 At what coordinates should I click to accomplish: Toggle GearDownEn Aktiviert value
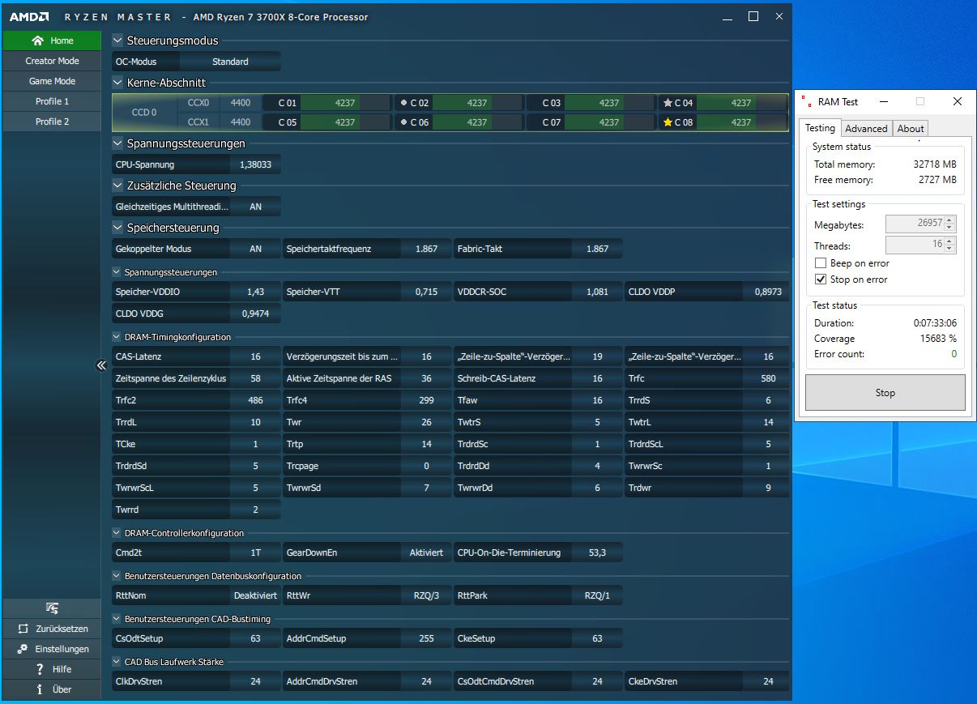(426, 553)
